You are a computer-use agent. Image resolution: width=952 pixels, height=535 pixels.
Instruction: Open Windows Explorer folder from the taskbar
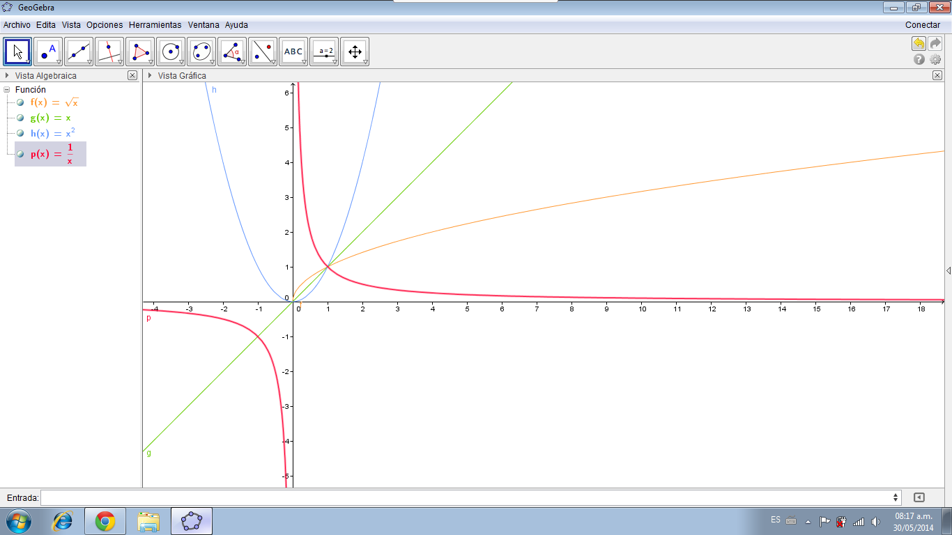[148, 521]
